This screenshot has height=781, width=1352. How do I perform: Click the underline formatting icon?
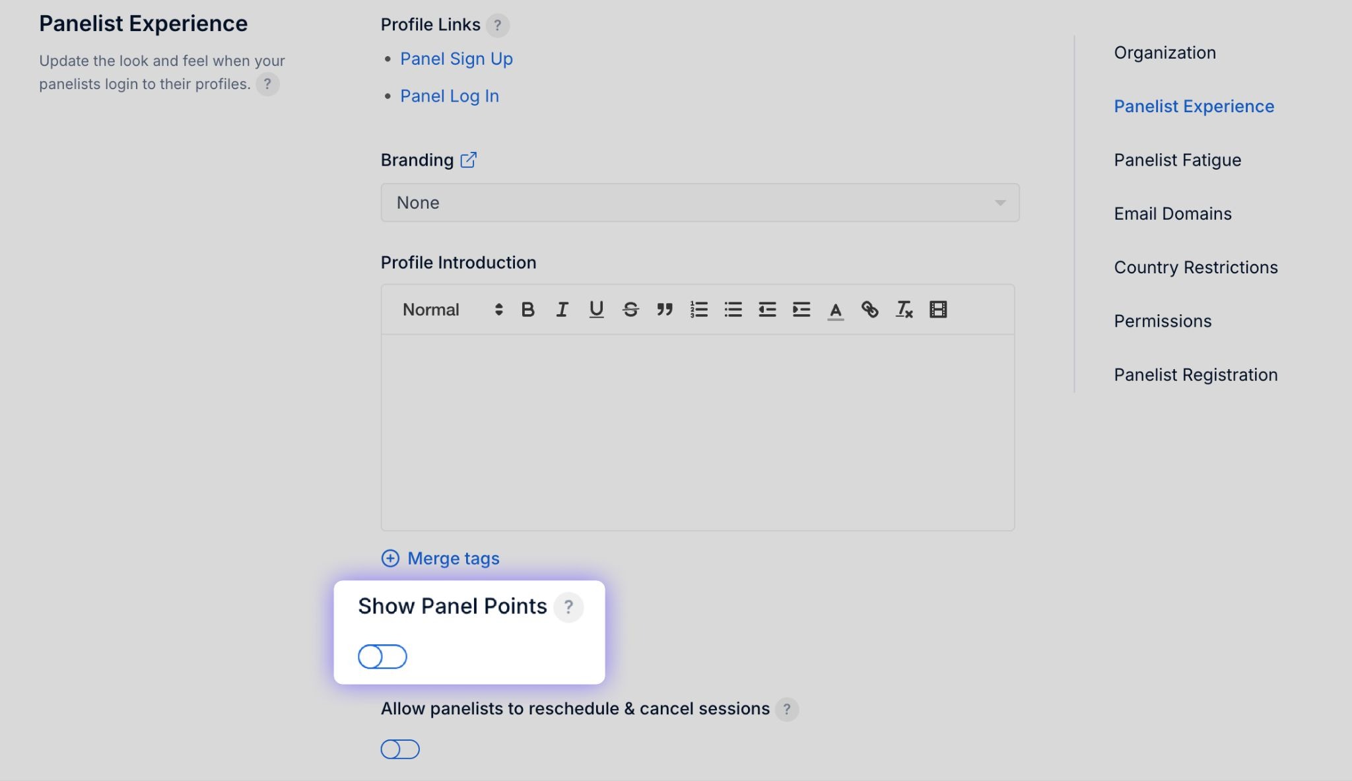point(596,310)
